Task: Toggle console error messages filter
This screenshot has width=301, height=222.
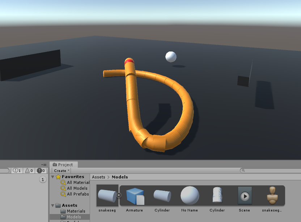Action: pyautogui.click(x=41, y=170)
